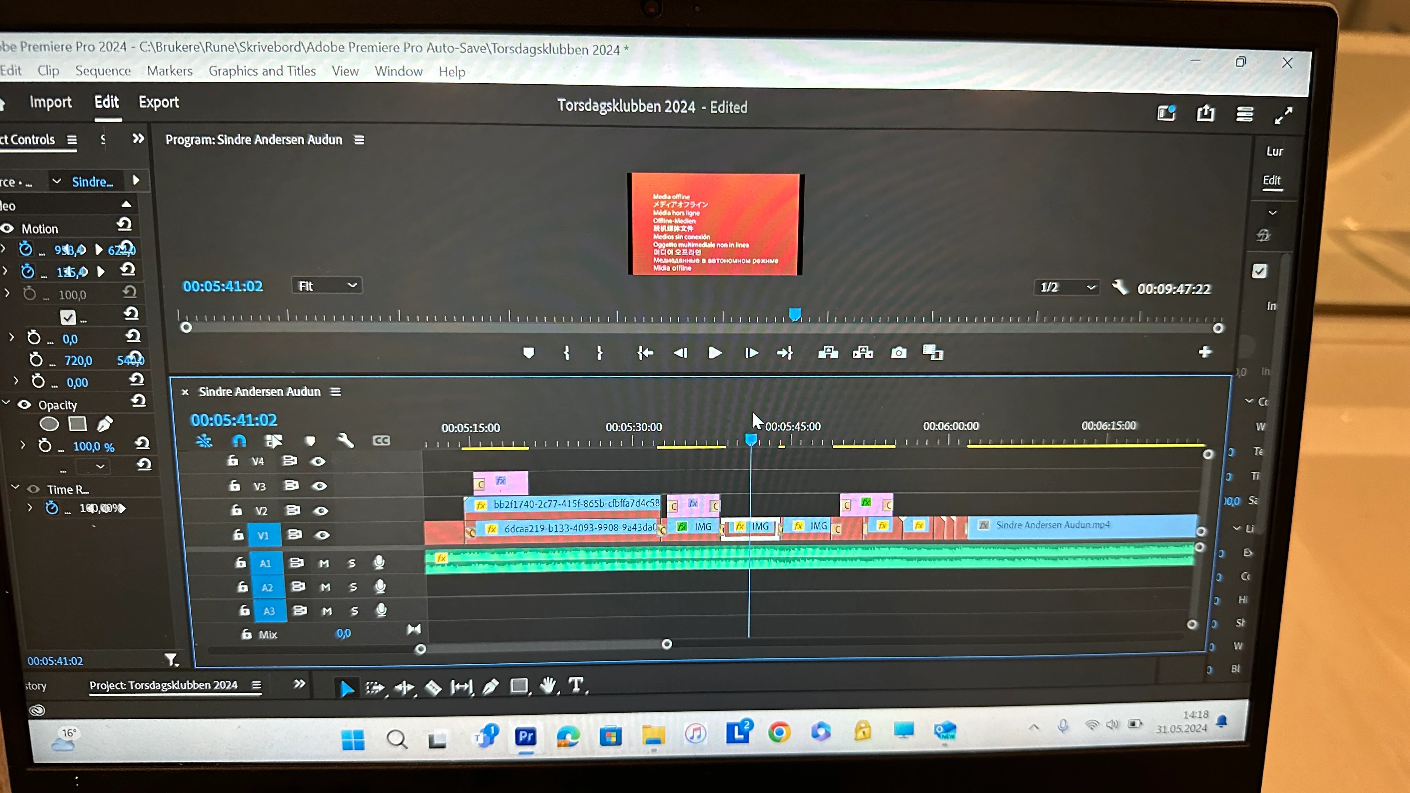Click the Export Frame camera icon
Screen dimensions: 1410x793
898,353
